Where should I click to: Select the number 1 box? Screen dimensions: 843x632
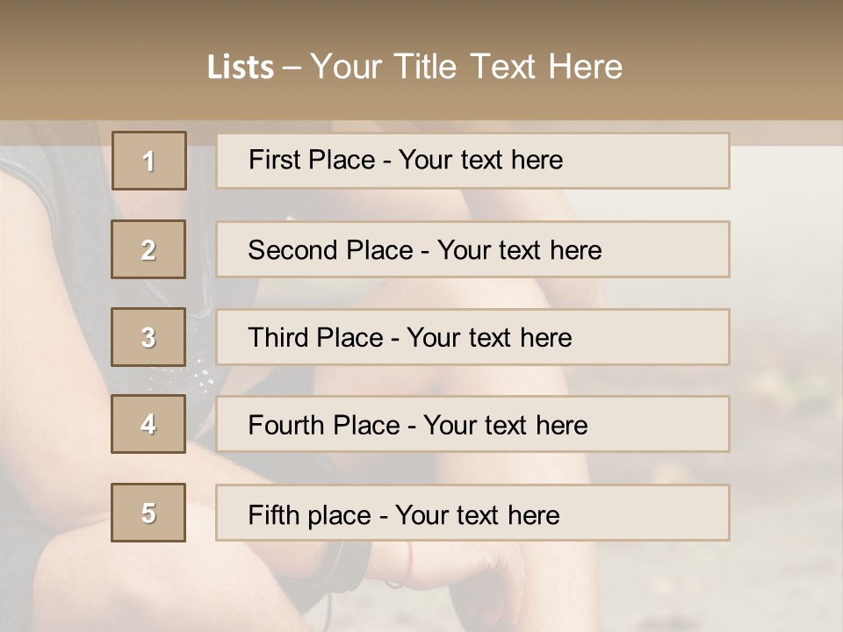149,161
